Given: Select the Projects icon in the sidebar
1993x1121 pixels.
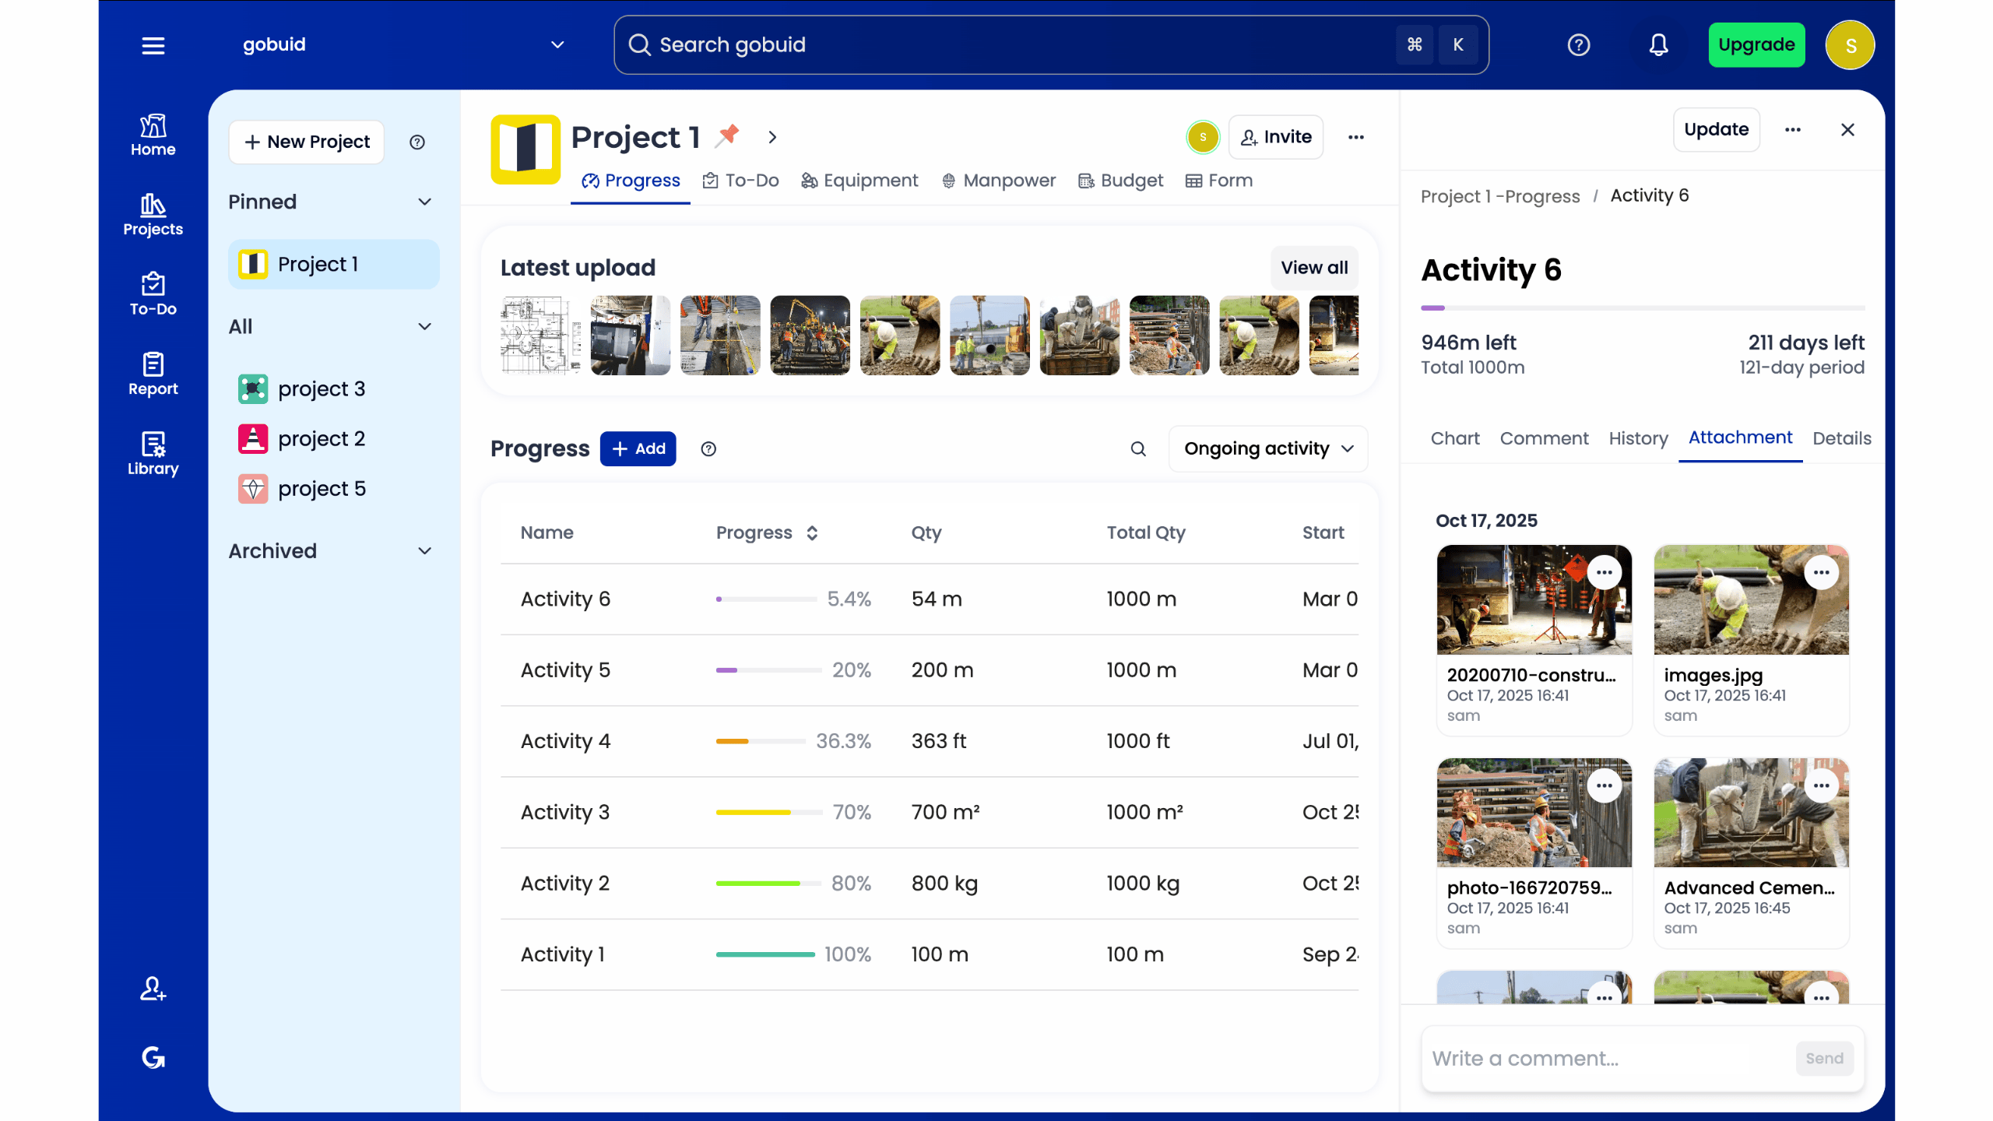Looking at the screenshot, I should point(153,216).
